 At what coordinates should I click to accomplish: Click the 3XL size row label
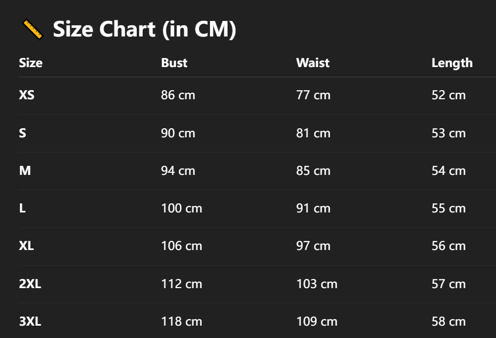click(30, 321)
